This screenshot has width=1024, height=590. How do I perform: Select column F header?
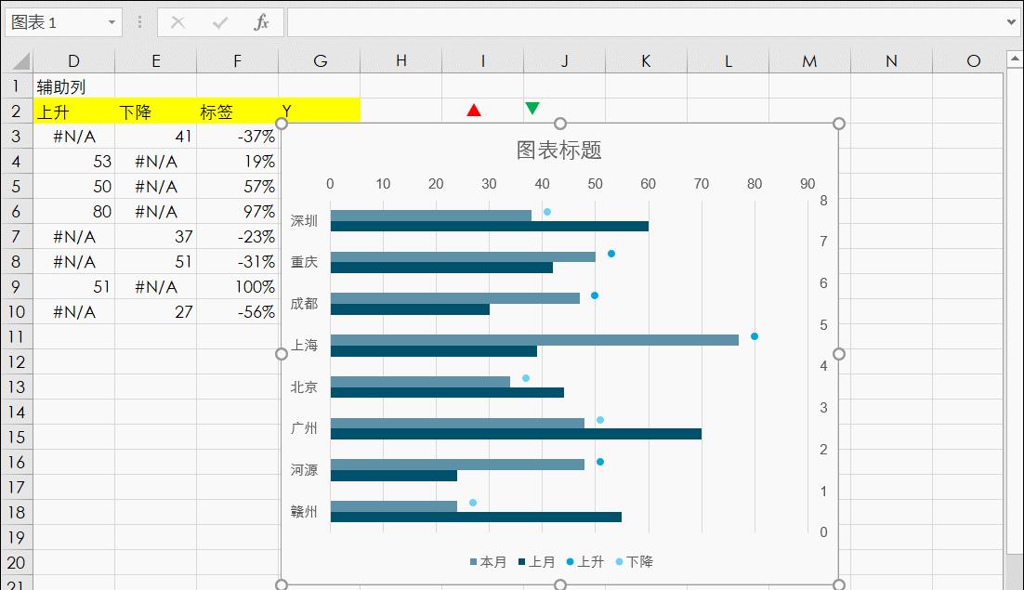pyautogui.click(x=237, y=61)
